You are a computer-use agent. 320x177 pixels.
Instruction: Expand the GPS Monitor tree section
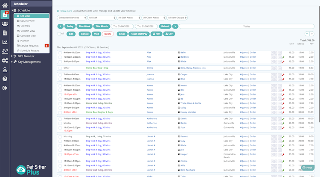(x=12, y=56)
